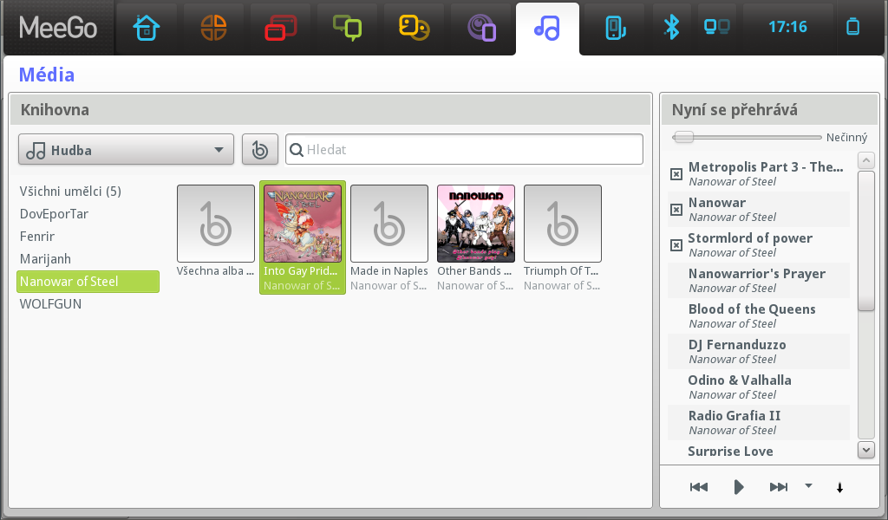Image resolution: width=888 pixels, height=520 pixels.
Task: Select track Stormlord of power
Action: (x=759, y=245)
